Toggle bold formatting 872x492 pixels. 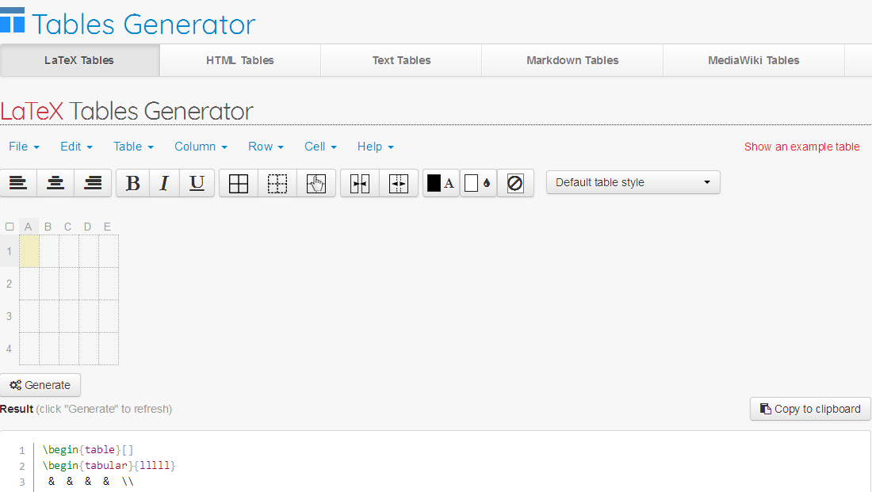point(132,183)
